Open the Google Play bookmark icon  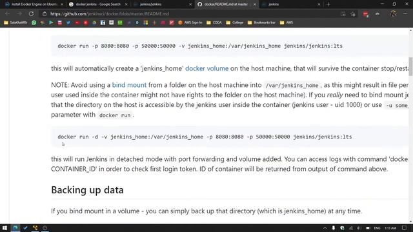(51, 23)
